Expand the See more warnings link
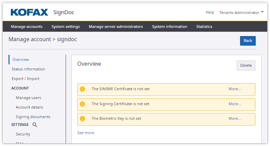The height and width of the screenshot is (146, 270). 86,133
